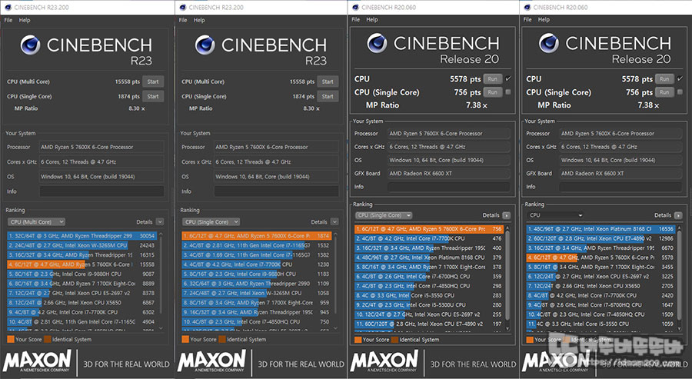Select the i7-7700K row scoring 1230

[256, 264]
